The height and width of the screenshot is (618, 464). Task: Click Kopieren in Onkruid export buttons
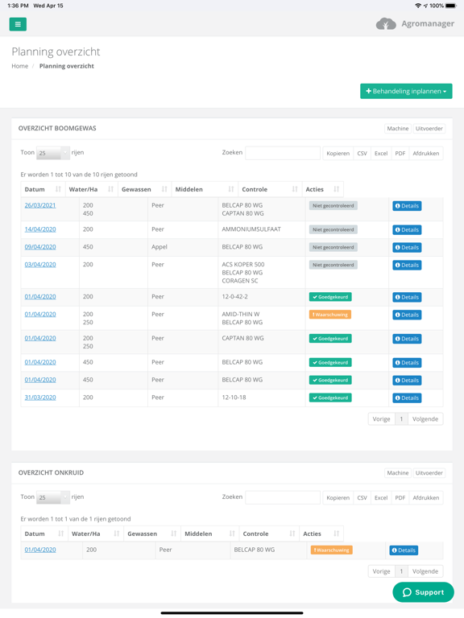338,498
